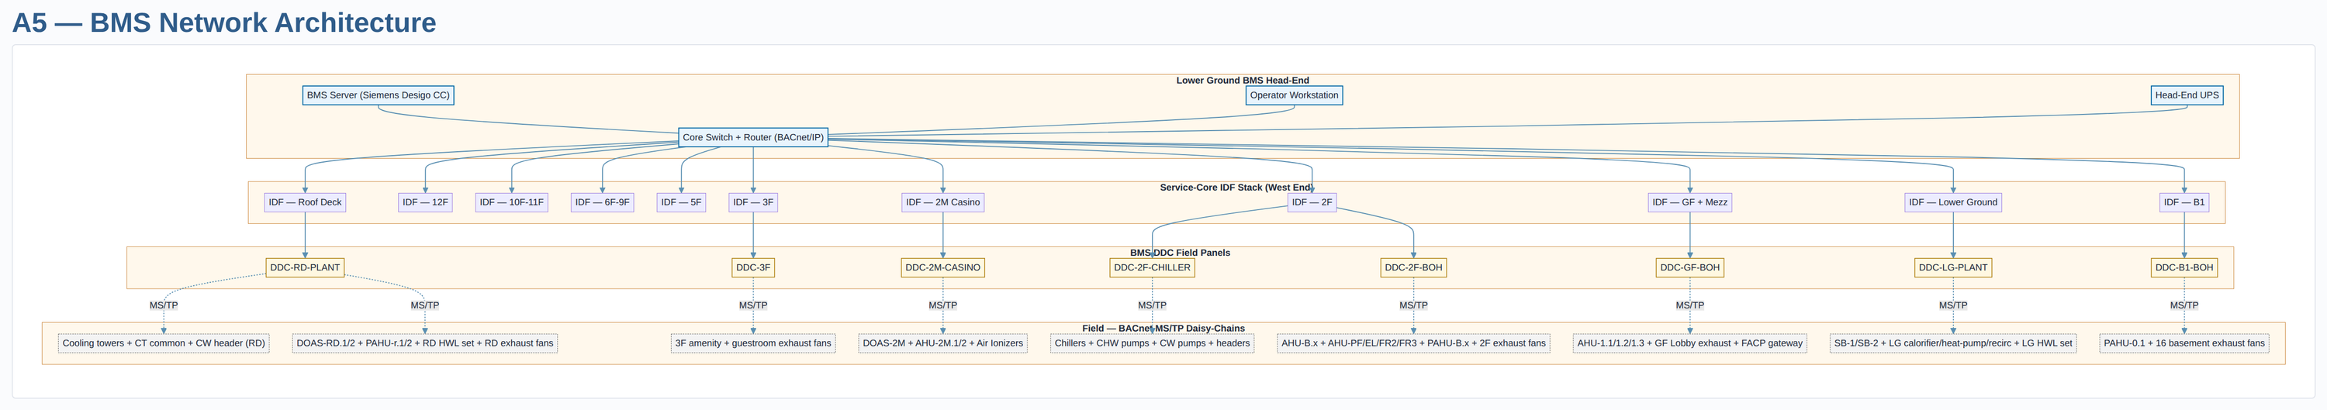Viewport: 2327px width, 410px height.
Task: Select the Operator Workstation node
Action: tap(1294, 95)
